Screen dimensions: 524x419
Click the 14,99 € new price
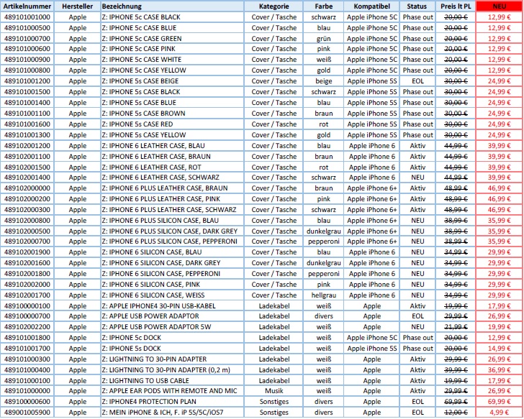click(500, 349)
